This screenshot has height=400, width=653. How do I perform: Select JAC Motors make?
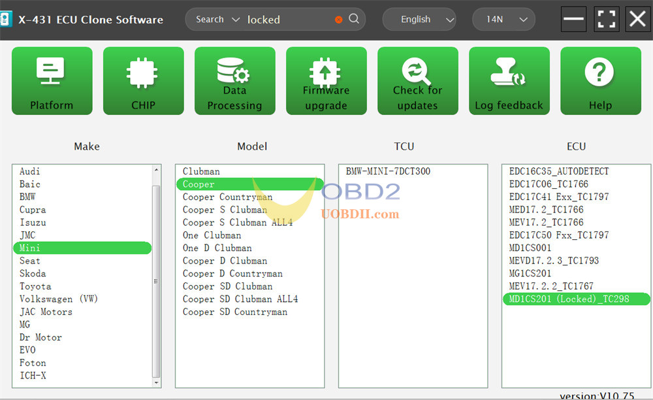point(82,312)
